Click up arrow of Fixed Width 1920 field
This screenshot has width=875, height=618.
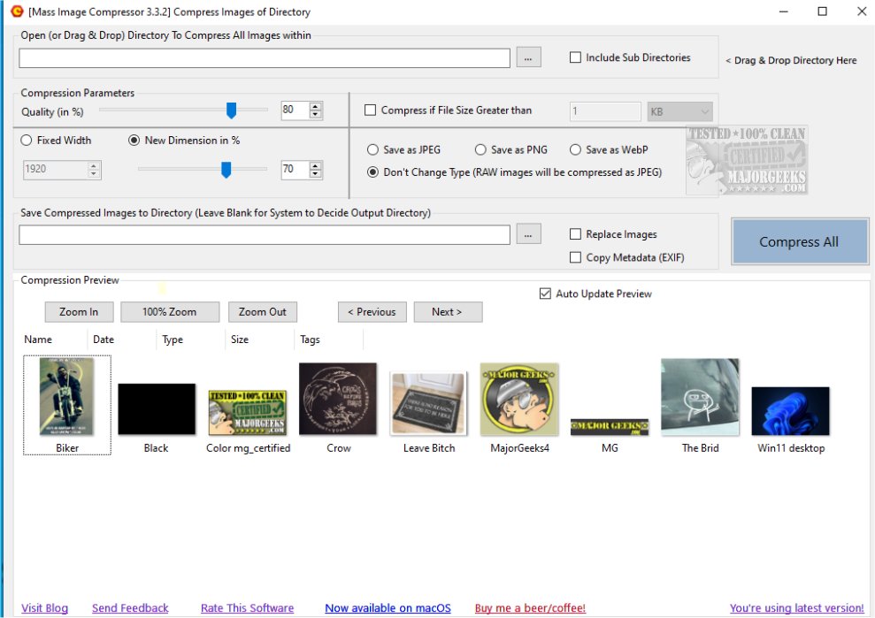click(x=94, y=165)
